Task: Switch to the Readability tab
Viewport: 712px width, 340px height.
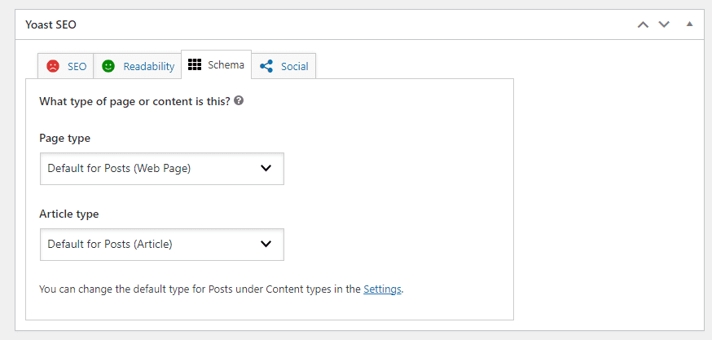Action: (137, 66)
